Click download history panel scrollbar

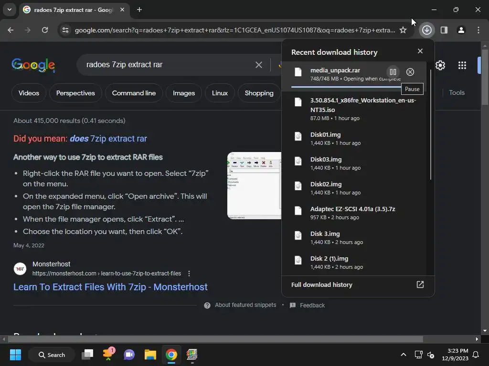coord(431,124)
